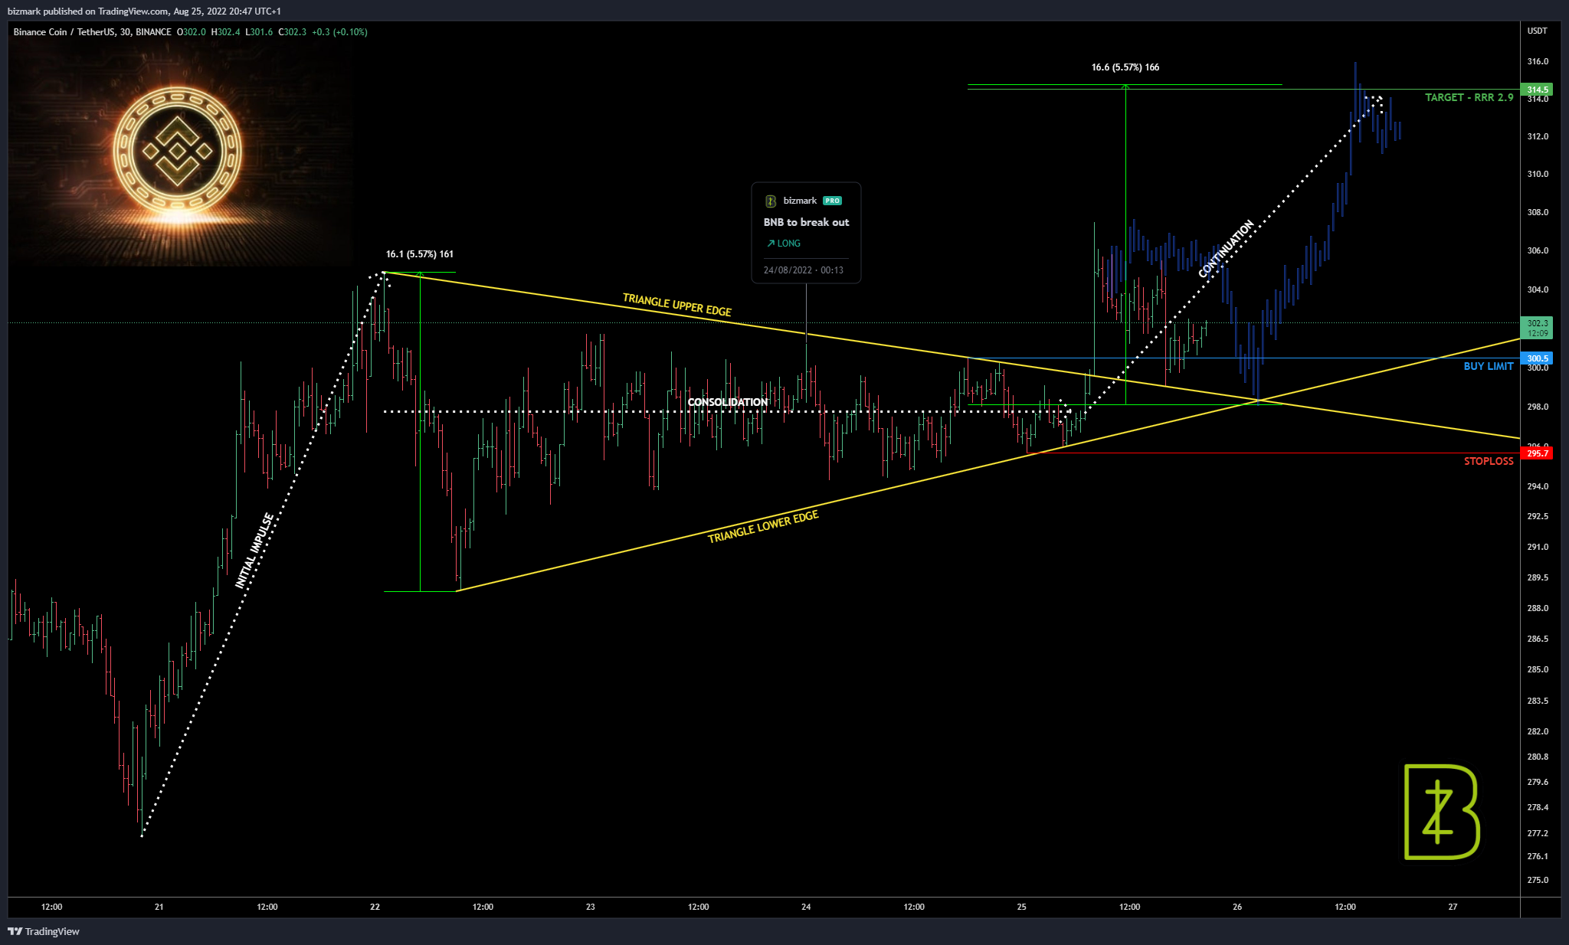Click the 310.0 tick on price axis

[x=1537, y=174]
